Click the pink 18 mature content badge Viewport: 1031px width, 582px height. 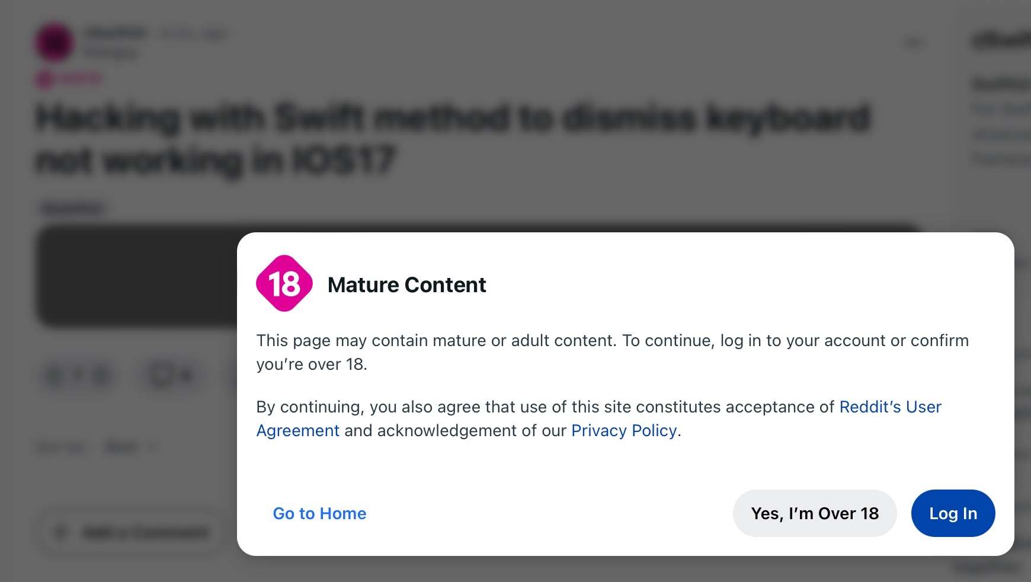[284, 284]
